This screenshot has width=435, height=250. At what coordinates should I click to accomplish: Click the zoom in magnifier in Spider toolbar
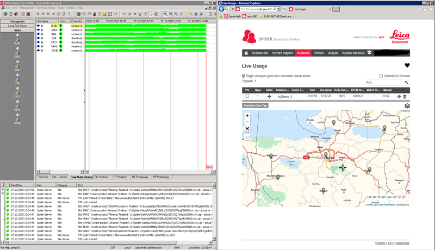click(x=166, y=14)
